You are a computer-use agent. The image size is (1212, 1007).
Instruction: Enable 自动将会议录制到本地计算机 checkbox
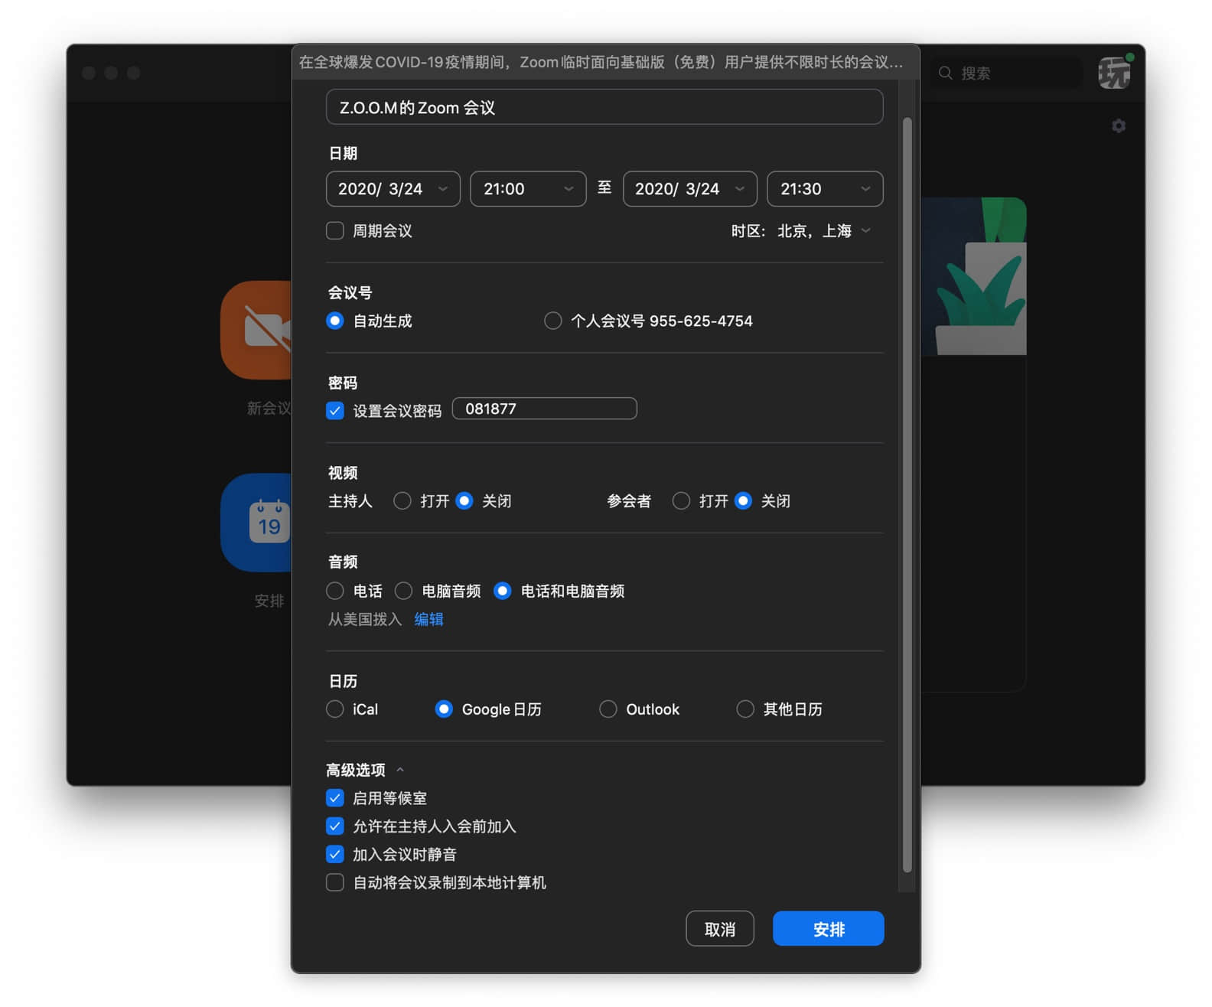(335, 882)
